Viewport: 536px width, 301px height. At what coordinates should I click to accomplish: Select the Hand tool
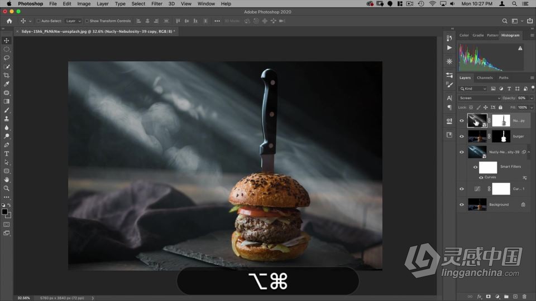pyautogui.click(x=7, y=179)
